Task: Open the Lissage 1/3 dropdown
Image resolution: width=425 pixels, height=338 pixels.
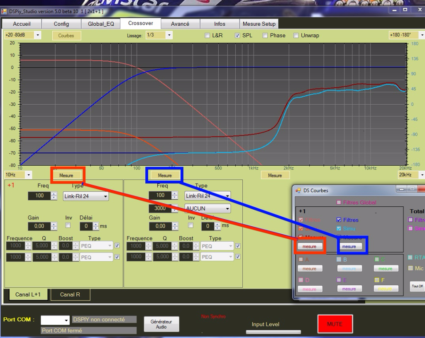Action: pyautogui.click(x=159, y=36)
